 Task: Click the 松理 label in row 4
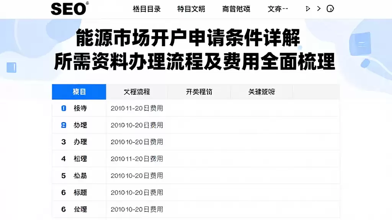pos(80,159)
